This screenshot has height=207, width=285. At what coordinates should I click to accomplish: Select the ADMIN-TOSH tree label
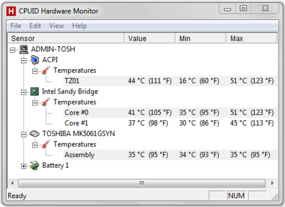coord(53,49)
